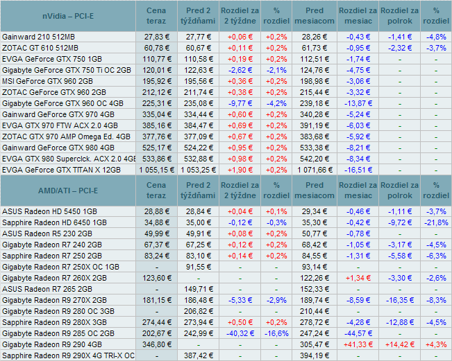Image resolution: width=452 pixels, height=361 pixels.
Task: Select 'ZOTAC GTX 970 AMP Omega Ed. 4GB'
Action: pyautogui.click(x=66, y=137)
